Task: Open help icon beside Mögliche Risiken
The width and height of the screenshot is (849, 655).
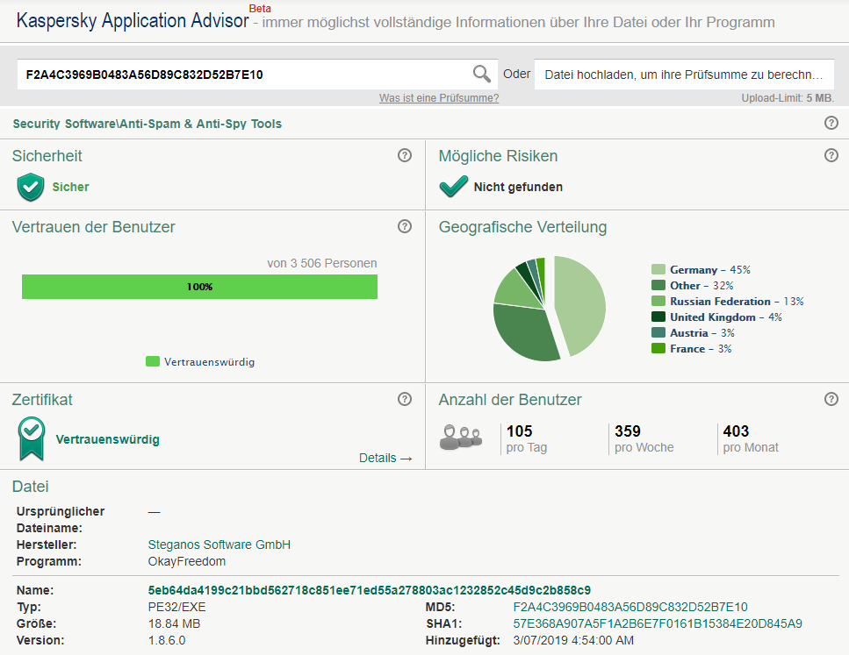Action: click(831, 155)
